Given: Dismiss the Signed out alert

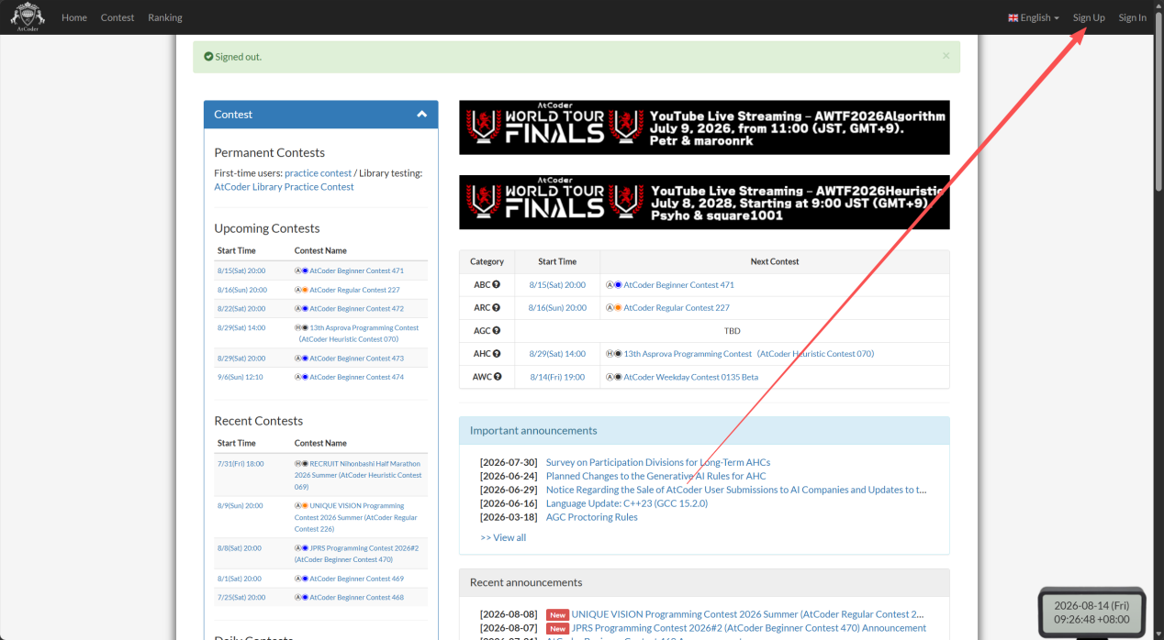Looking at the screenshot, I should 946,56.
